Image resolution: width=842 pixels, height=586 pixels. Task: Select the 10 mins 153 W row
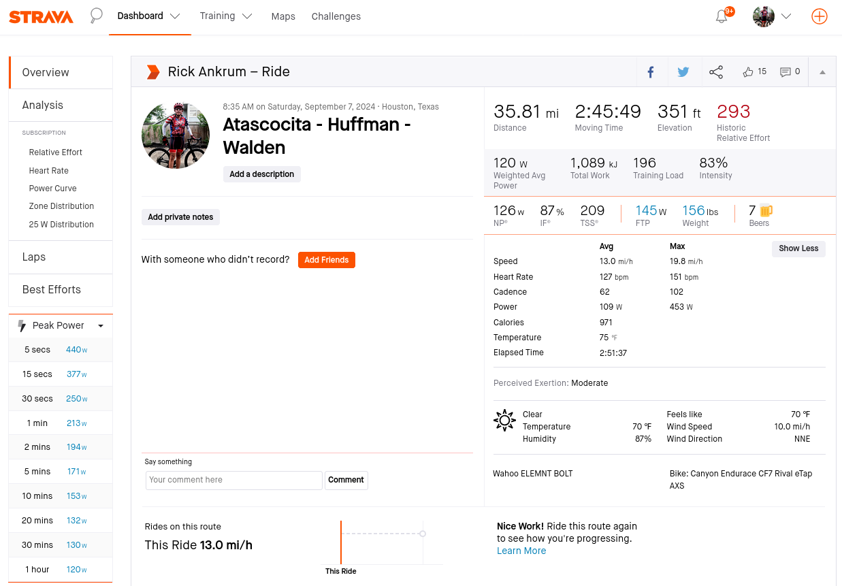(61, 496)
